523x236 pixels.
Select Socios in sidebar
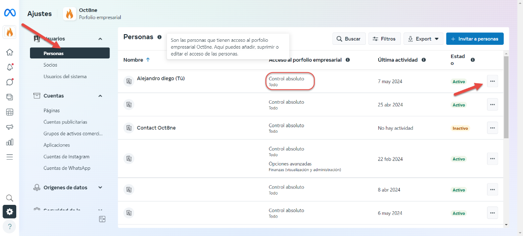[50, 65]
